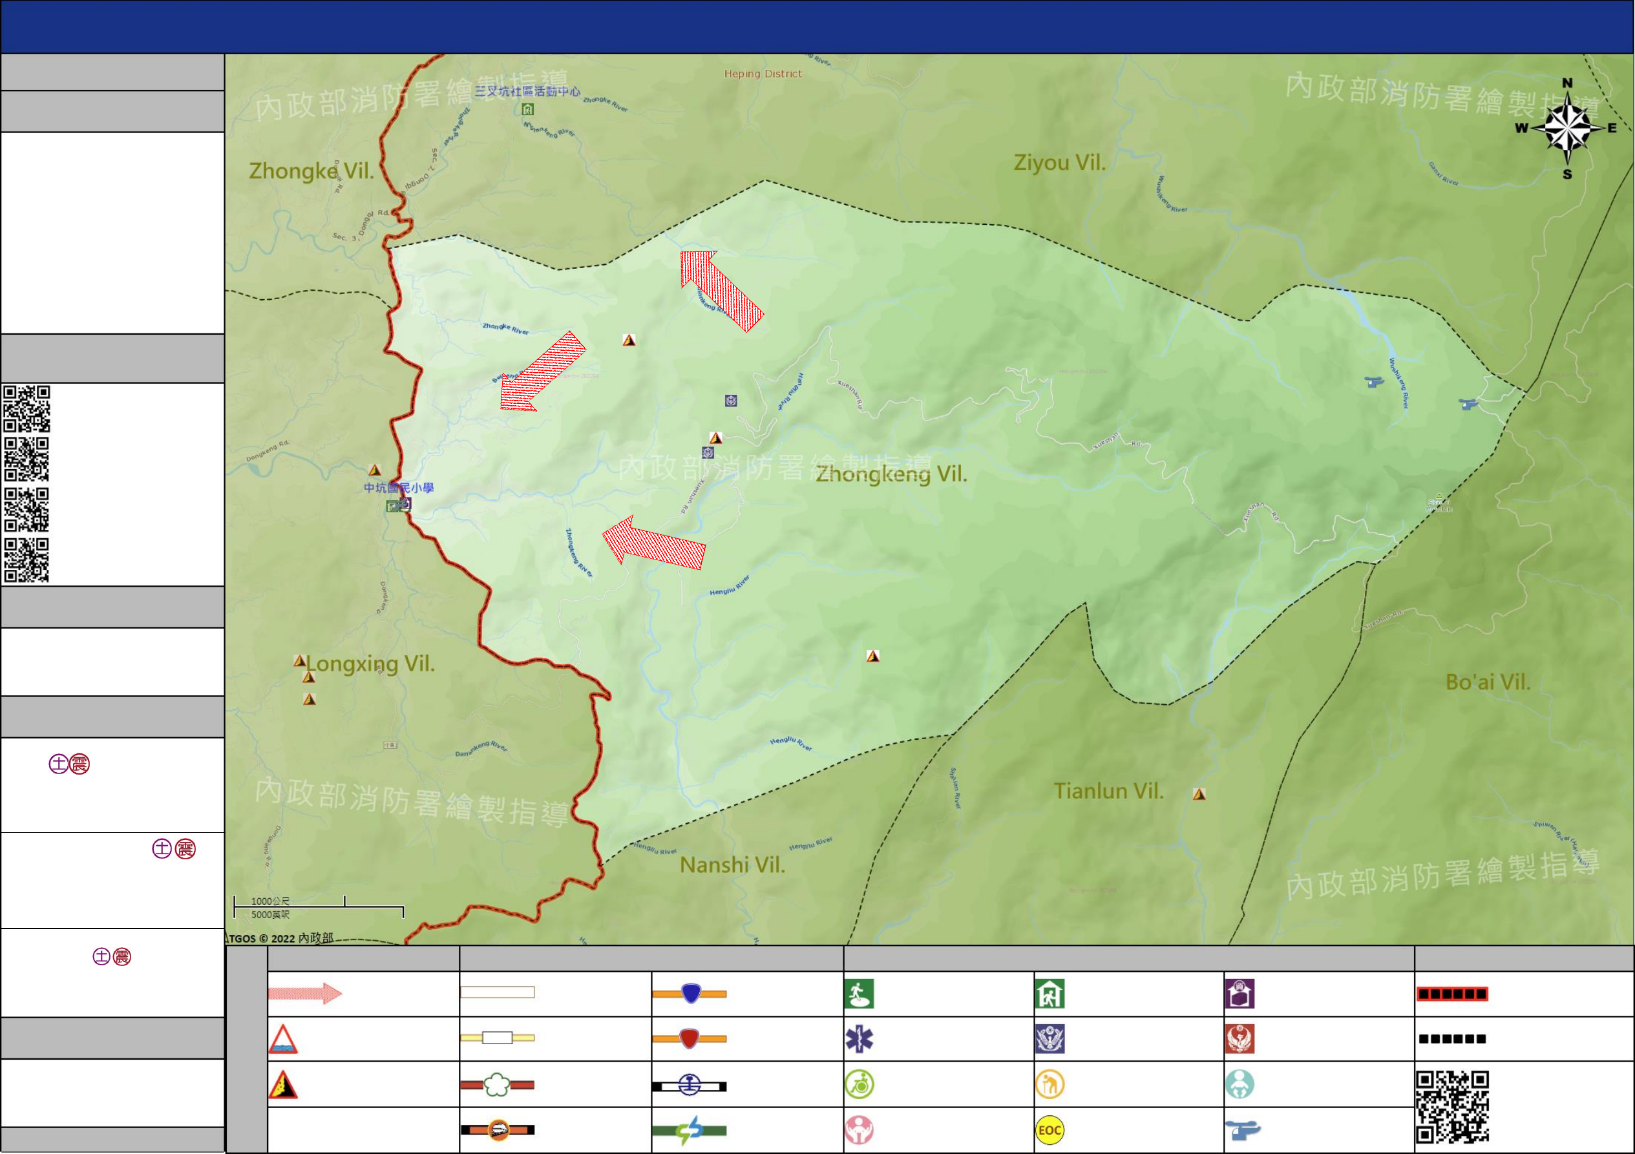The width and height of the screenshot is (1635, 1154).
Task: Click the landslide warning triangle legend icon
Action: [x=282, y=1085]
